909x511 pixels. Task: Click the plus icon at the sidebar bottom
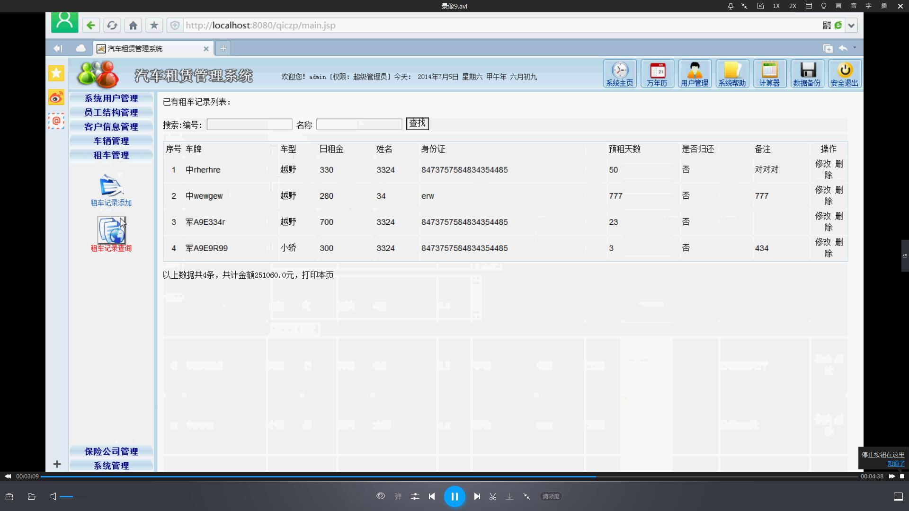click(x=57, y=464)
